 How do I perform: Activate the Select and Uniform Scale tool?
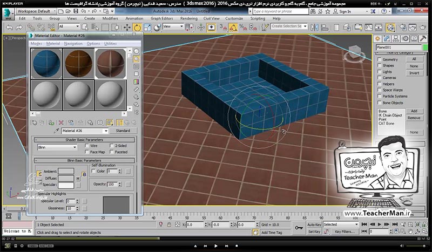147,28
